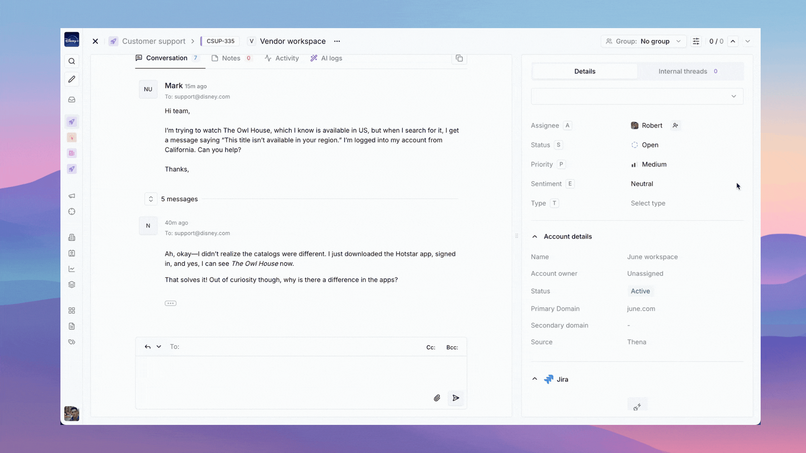Click the Cc: button in reply box
The width and height of the screenshot is (806, 453).
[x=431, y=347]
